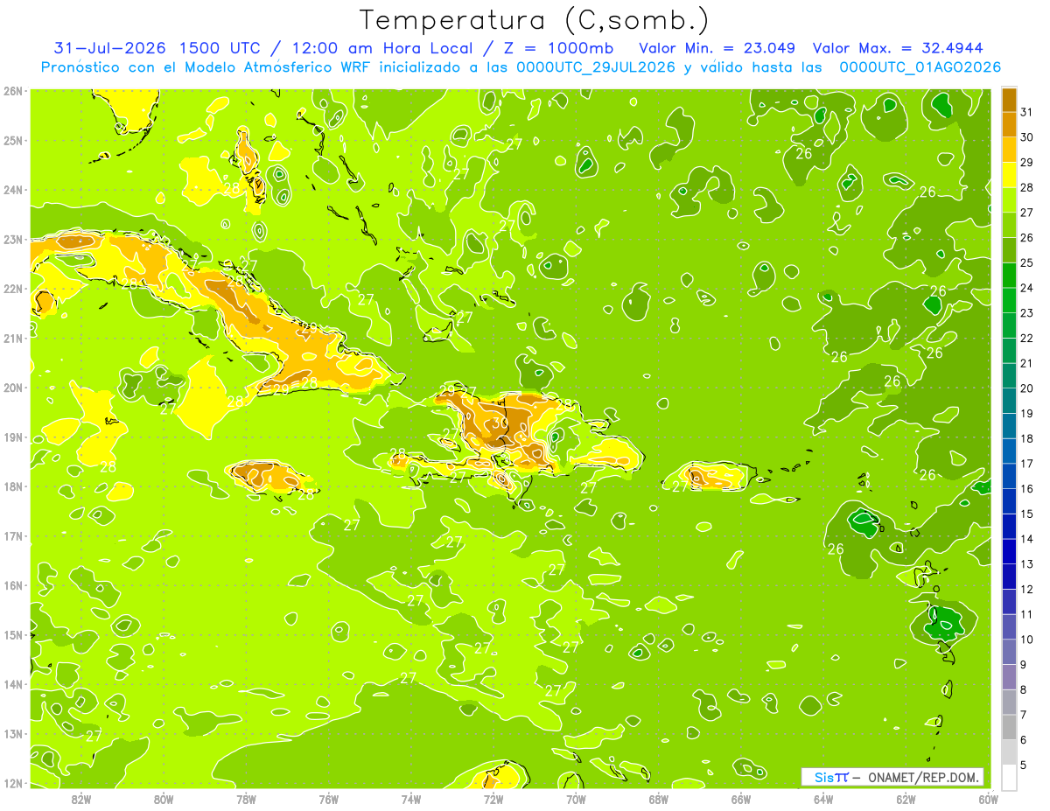This screenshot has width=1050, height=811.
Task: Click the title "Temperatura (C,somb.)"
Action: [534, 20]
